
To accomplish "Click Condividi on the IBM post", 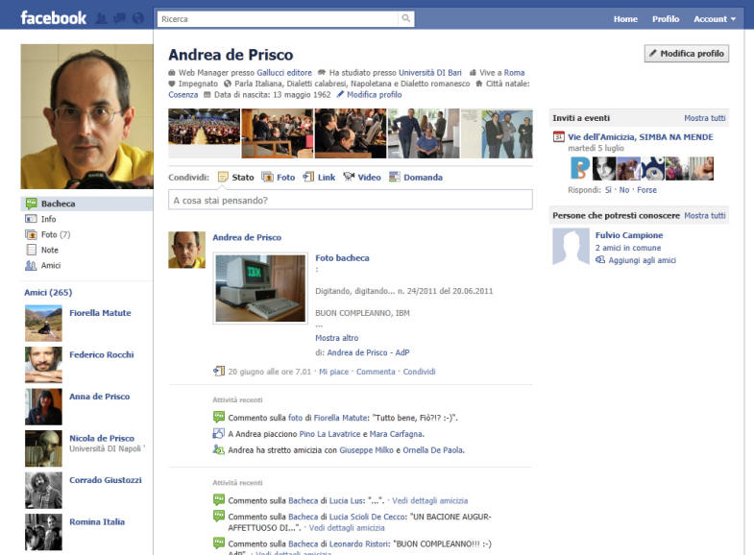I will pos(419,372).
